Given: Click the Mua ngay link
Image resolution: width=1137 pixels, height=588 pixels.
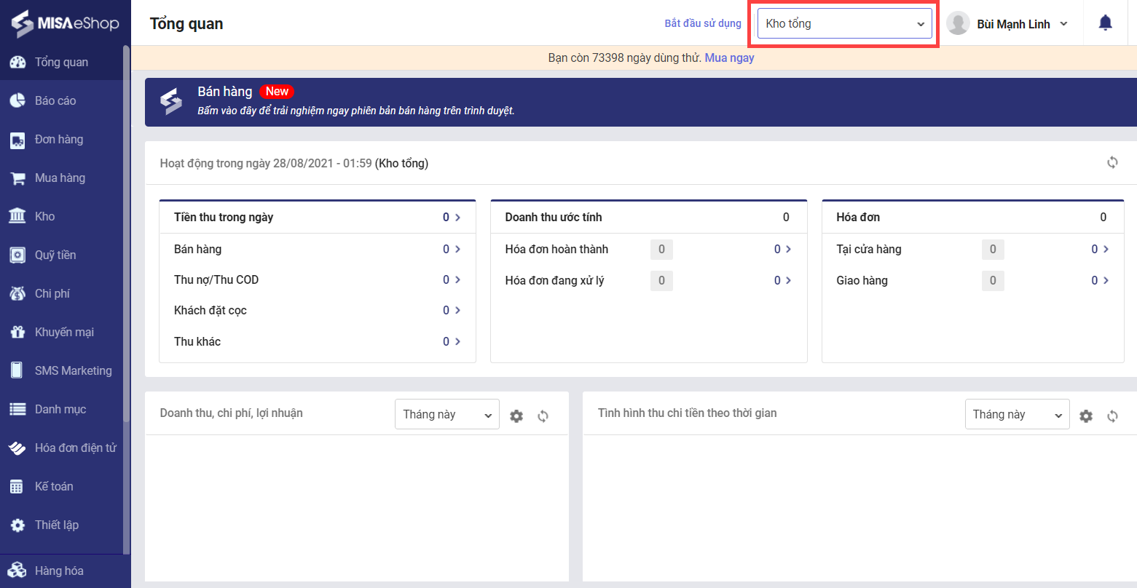Looking at the screenshot, I should 729,57.
